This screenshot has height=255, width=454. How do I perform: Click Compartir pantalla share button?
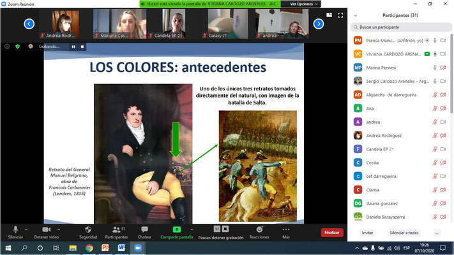click(x=177, y=233)
